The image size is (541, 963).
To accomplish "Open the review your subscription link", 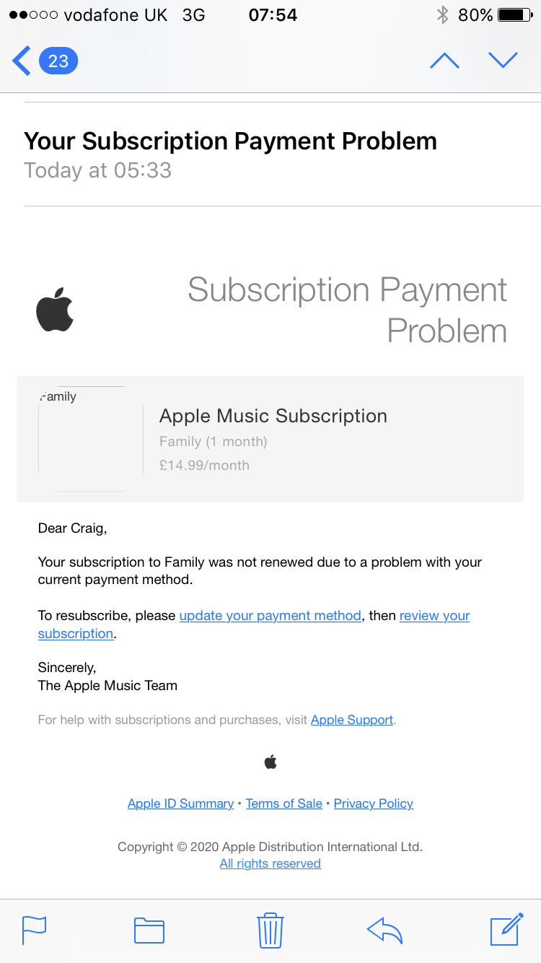I will [x=434, y=616].
